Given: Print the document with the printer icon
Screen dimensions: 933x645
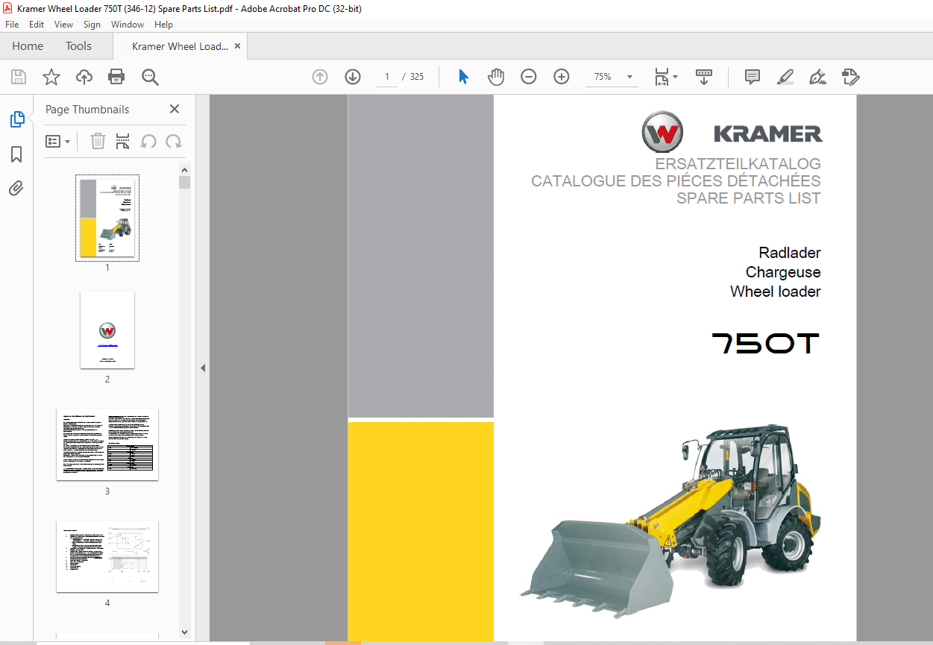Looking at the screenshot, I should (116, 77).
